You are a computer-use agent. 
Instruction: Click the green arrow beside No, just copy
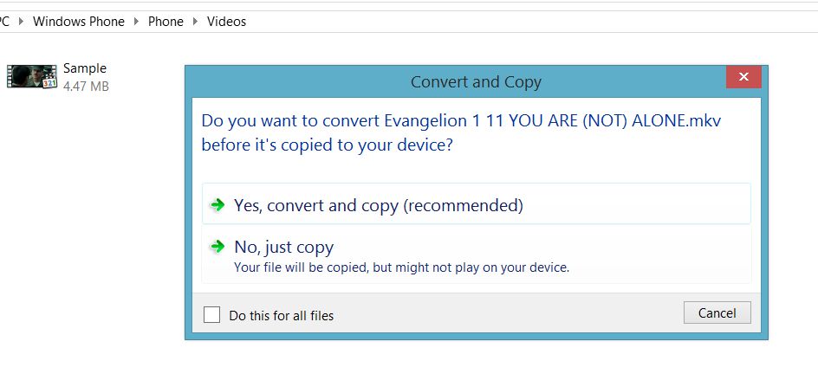pyautogui.click(x=217, y=247)
